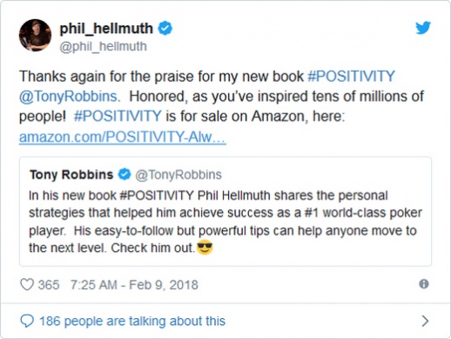Open the amazon.com/POSITIVITY-Alw… link

pyautogui.click(x=123, y=137)
